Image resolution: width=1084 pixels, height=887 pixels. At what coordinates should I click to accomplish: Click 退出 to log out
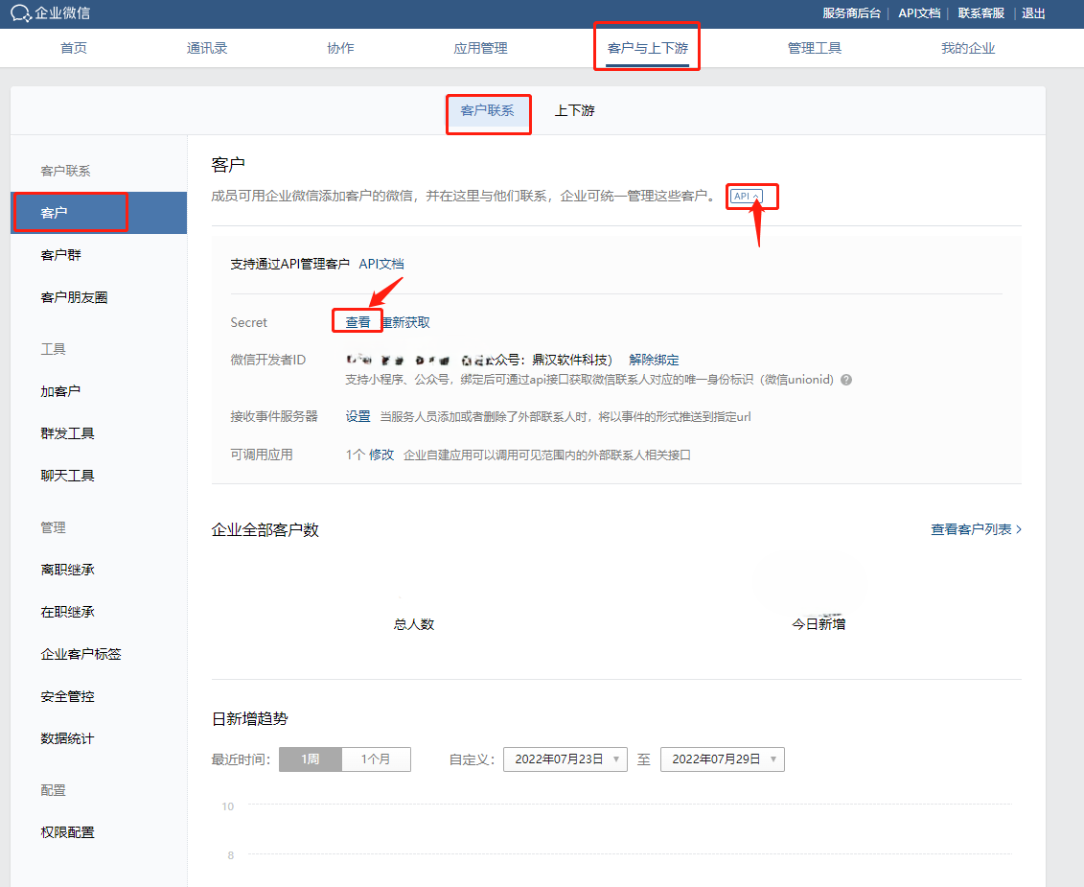[1033, 13]
